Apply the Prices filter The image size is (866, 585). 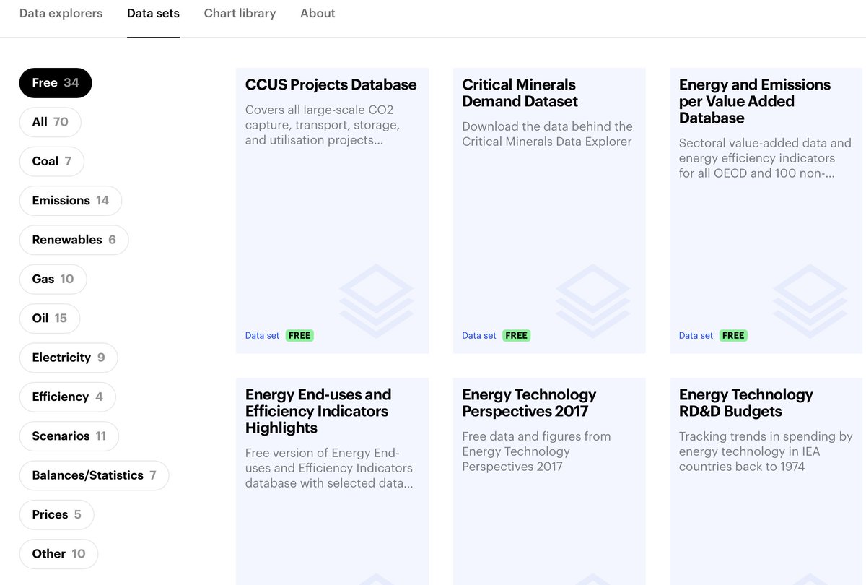[x=56, y=514]
